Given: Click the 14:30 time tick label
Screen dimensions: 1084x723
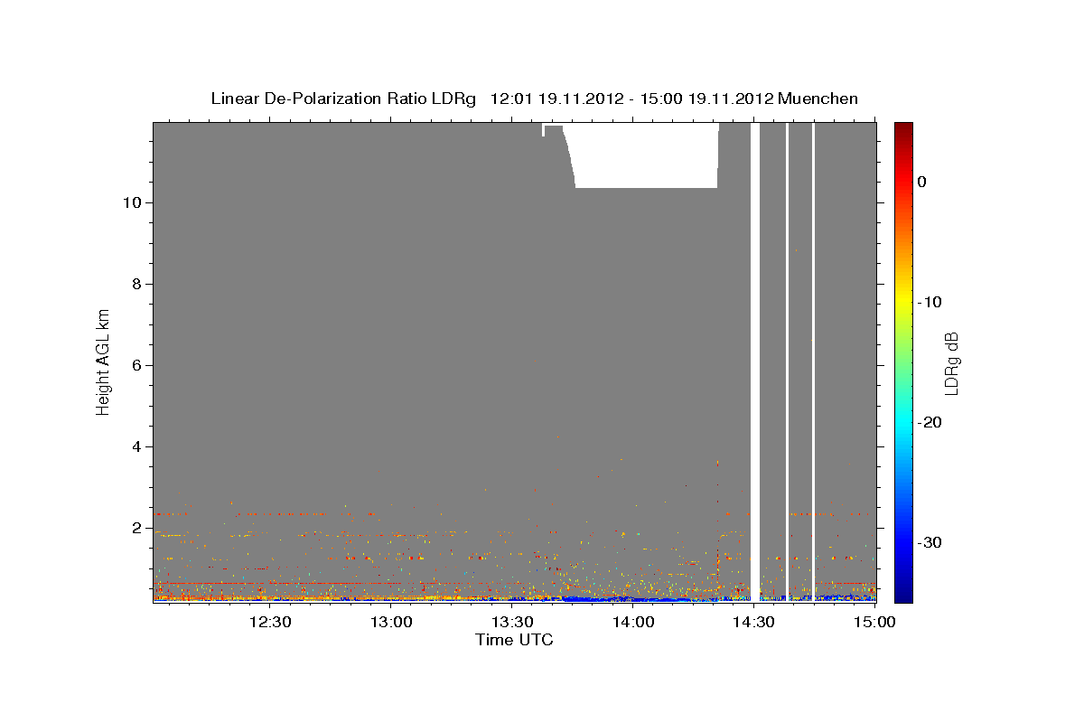Looking at the screenshot, I should (x=754, y=622).
